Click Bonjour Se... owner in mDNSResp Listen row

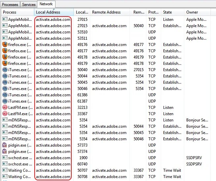(x=197, y=120)
